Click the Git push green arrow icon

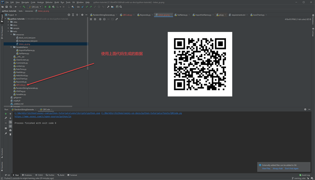tap(90, 7)
